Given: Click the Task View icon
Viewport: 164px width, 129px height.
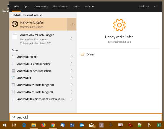Looking at the screenshot, I should coord(14,125).
